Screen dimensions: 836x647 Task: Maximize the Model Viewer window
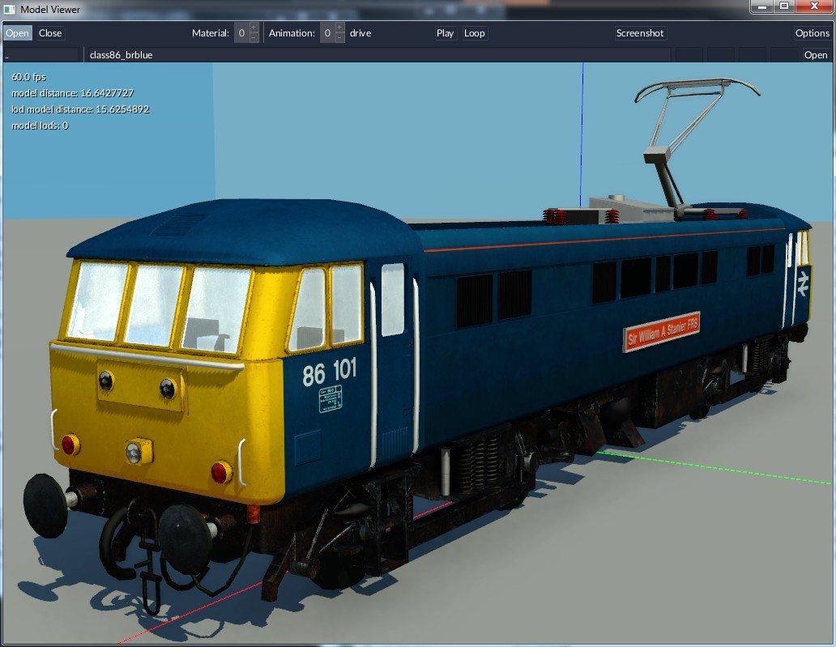coord(784,7)
